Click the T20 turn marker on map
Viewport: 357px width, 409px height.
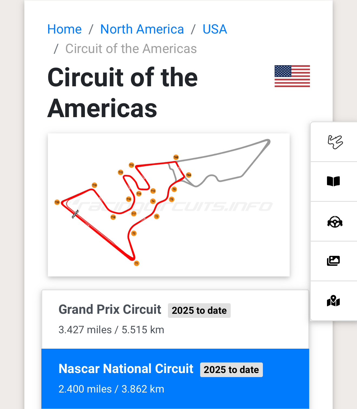tap(57, 202)
